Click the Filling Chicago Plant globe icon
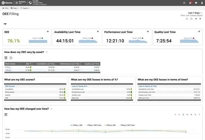 (30, 3)
